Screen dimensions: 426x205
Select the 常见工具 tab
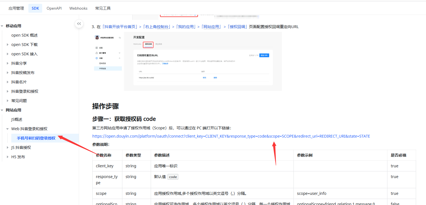[103, 8]
